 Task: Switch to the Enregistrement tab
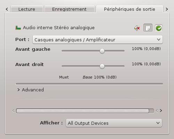coord(69,9)
